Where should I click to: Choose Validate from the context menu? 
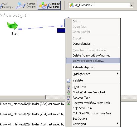point(93,80)
